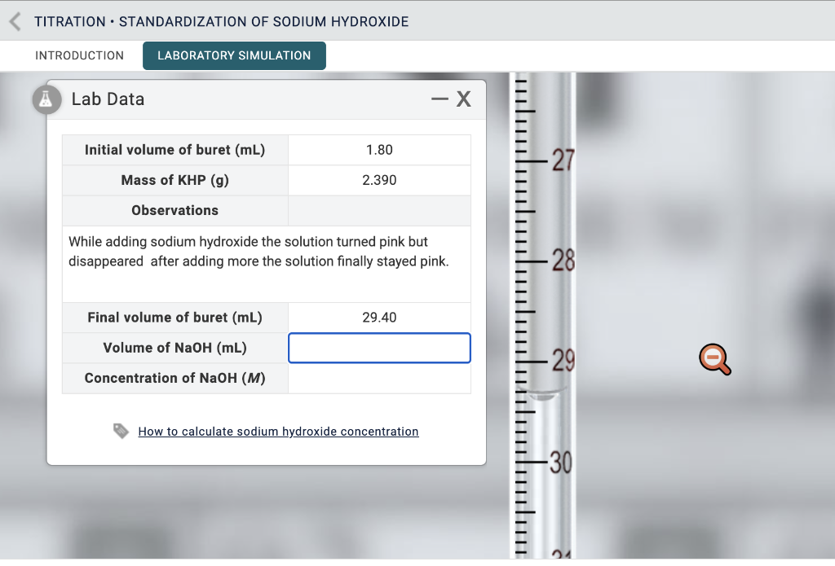
Task: Click the back arrow to leave the titration
Action: pos(14,21)
